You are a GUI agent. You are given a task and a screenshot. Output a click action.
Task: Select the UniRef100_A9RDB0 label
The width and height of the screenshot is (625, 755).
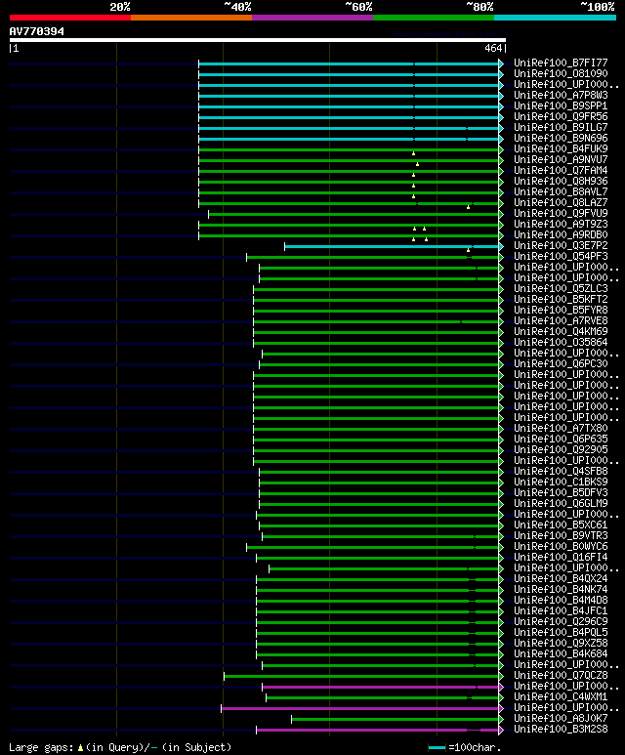[561, 235]
